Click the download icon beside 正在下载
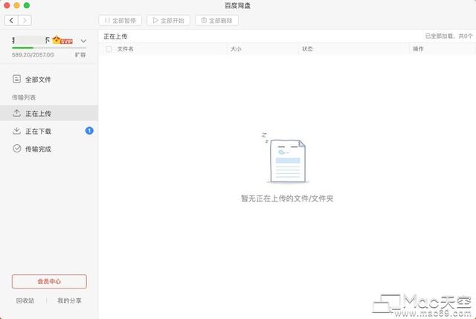Viewport: 476px width, 319px height. 16,131
